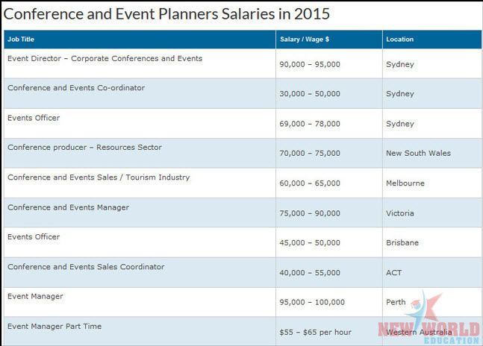Select the 95,000 – 100,000 salary cell
This screenshot has height=346, width=483.
312,303
